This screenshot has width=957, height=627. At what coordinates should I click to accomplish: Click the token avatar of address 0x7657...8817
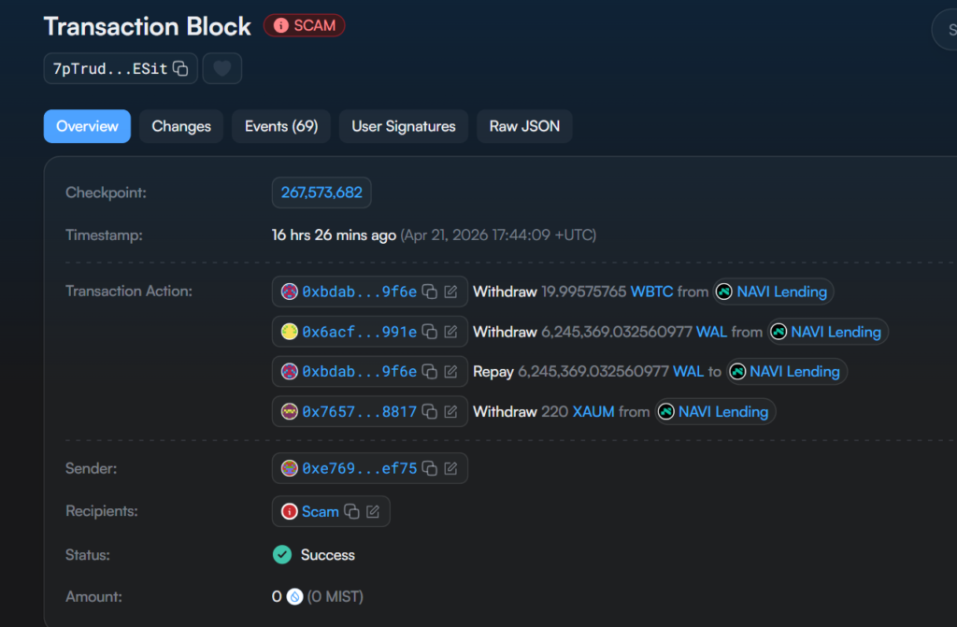tap(289, 411)
